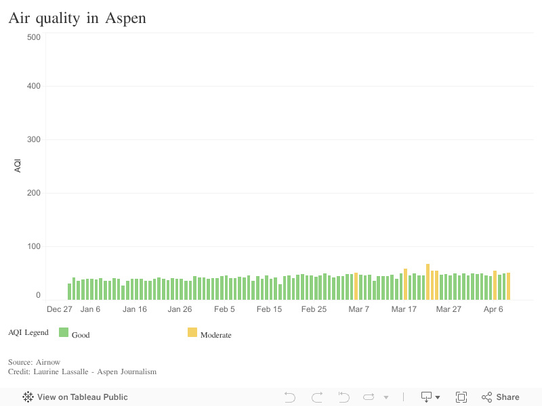Enter full screen mode
This screenshot has width=542, height=406.
point(461,397)
